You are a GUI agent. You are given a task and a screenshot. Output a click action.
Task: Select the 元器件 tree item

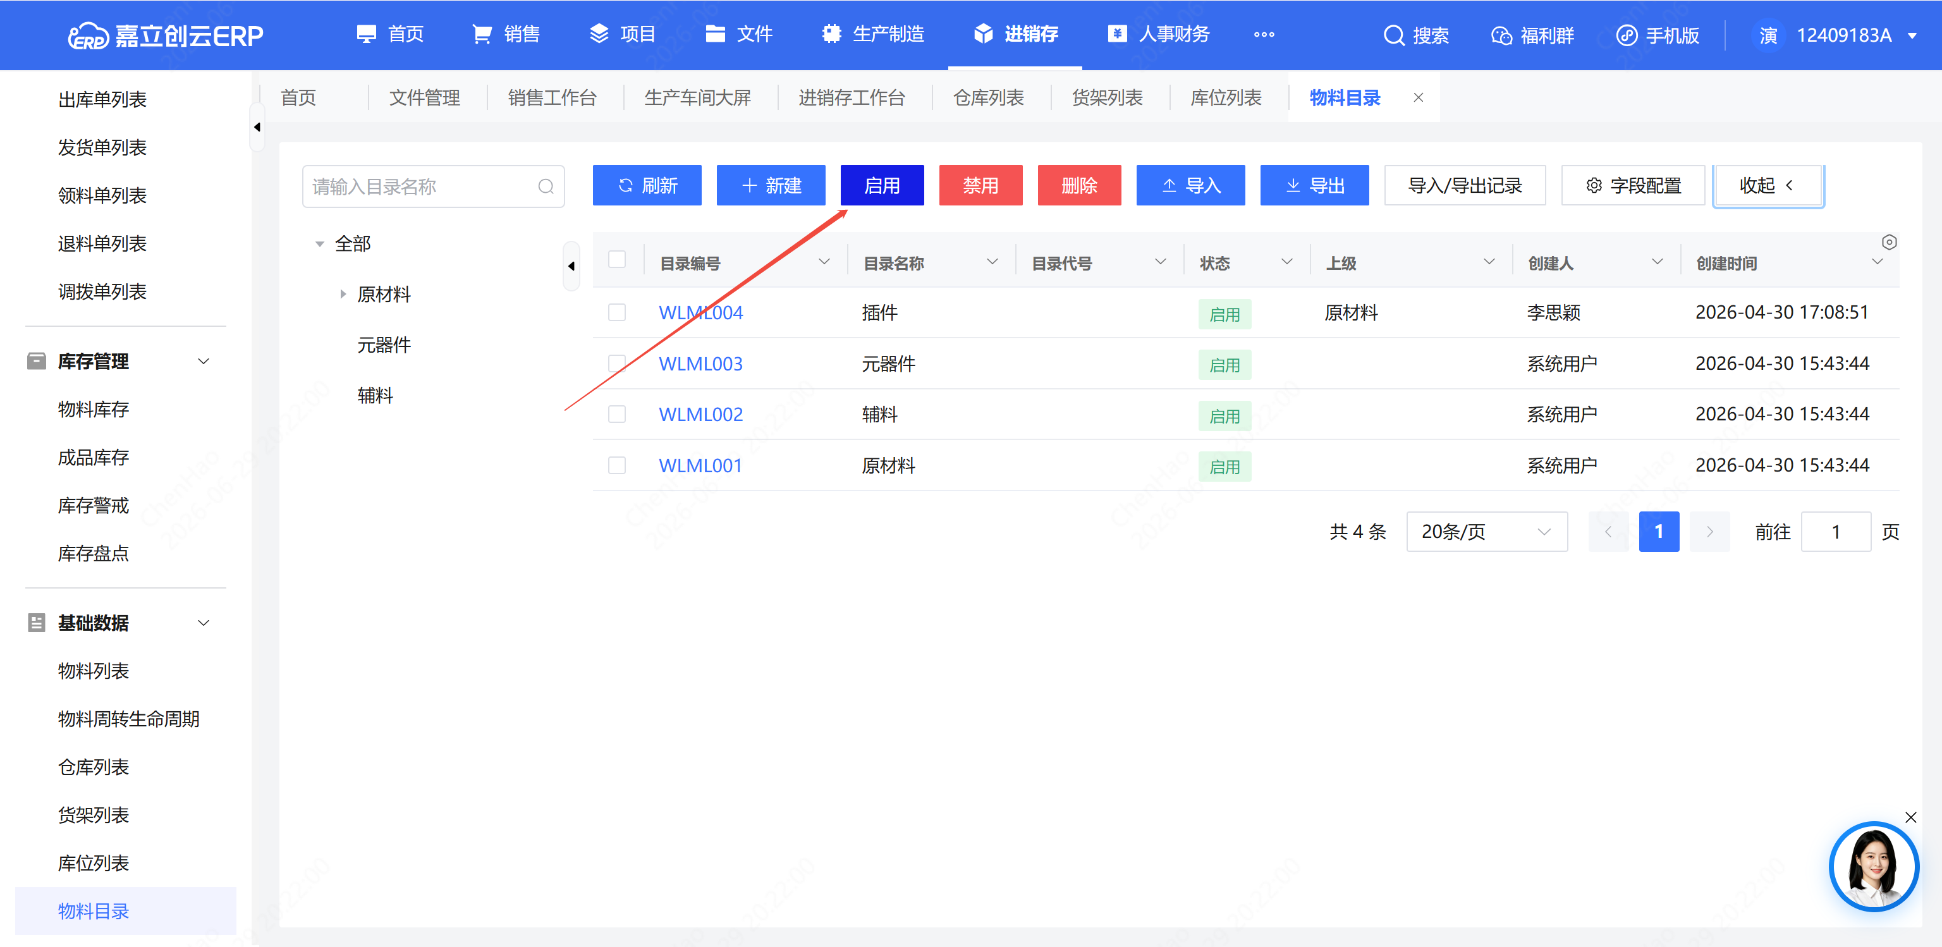pos(384,345)
